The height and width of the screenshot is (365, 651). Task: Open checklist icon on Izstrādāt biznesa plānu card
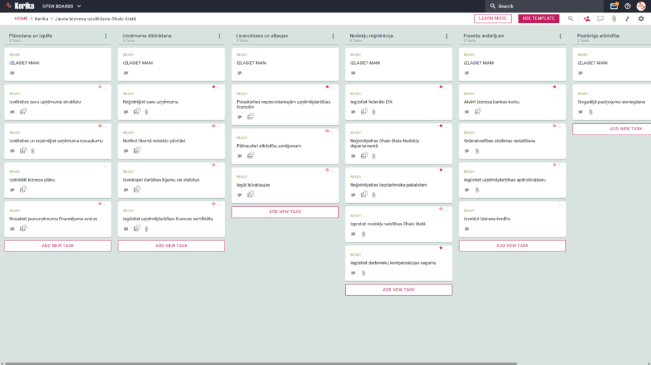click(24, 189)
